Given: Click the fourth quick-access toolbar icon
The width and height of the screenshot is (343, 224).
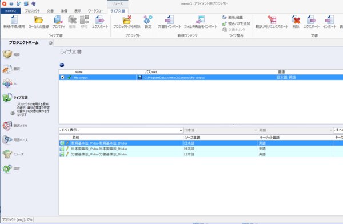Looking at the screenshot, I should click(x=26, y=4).
